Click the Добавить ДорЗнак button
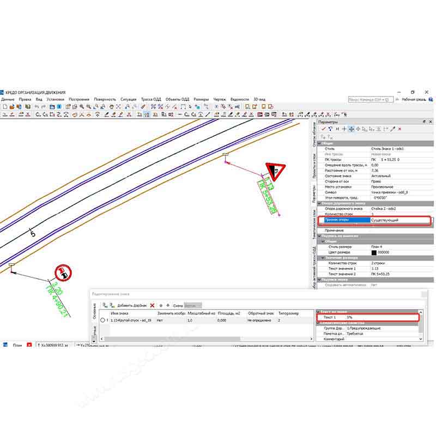436x436 pixels. click(x=132, y=306)
